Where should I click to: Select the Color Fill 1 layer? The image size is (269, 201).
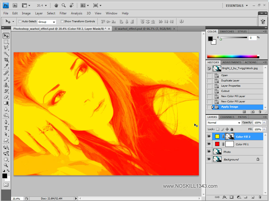[x=237, y=144]
